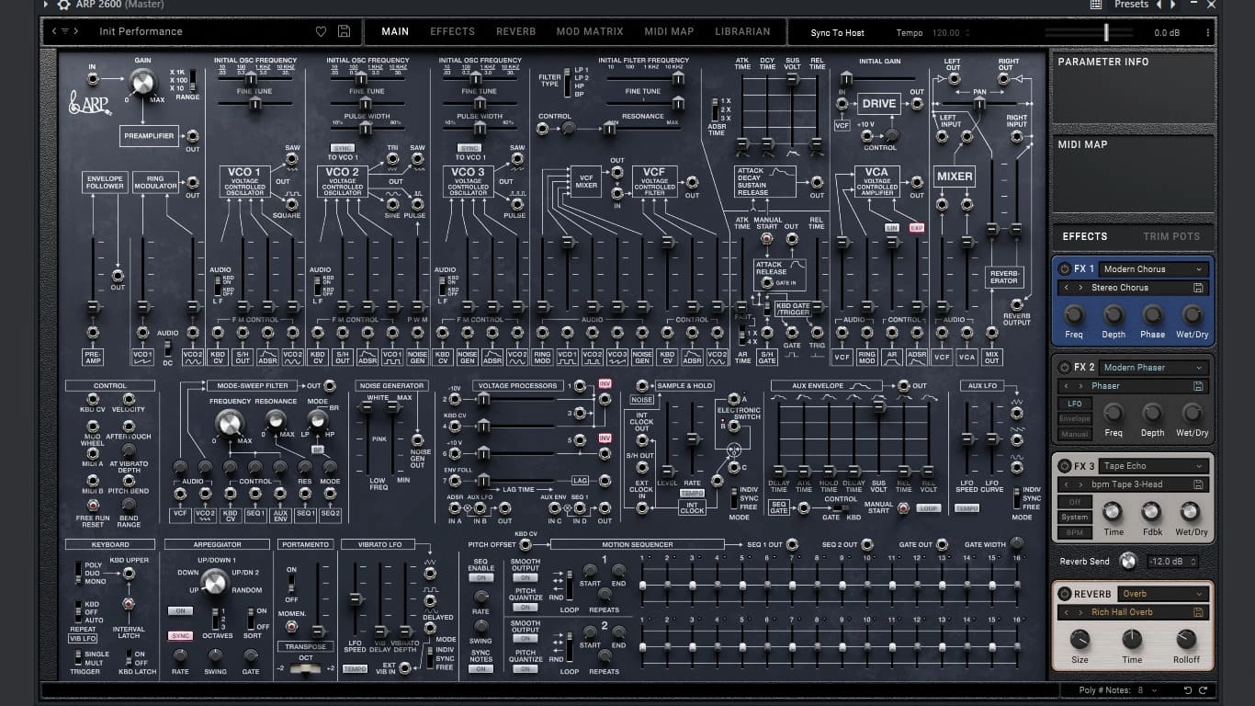Click the Ring Modulator OUT jack

point(192,182)
